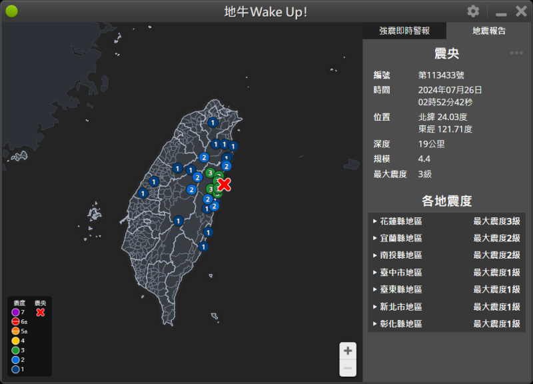
Task: Open the three-dot options menu beside 震央
Action: pos(516,53)
